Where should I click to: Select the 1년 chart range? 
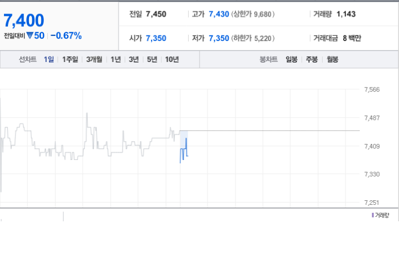[116, 59]
